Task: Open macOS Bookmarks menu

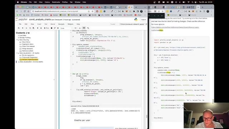Action: (56, 2)
